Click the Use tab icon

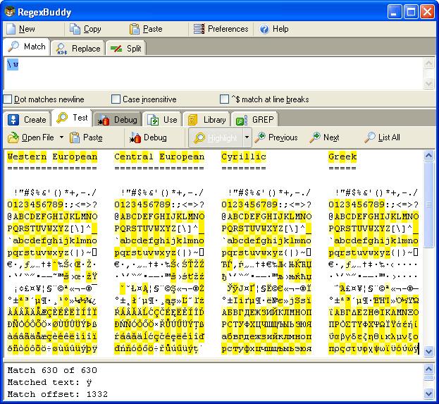153,120
